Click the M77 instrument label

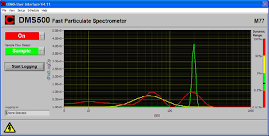(259, 21)
